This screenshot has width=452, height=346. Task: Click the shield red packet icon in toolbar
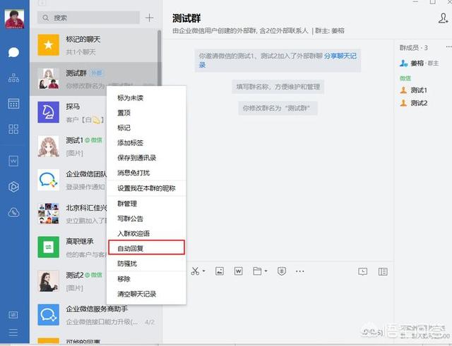(x=282, y=271)
